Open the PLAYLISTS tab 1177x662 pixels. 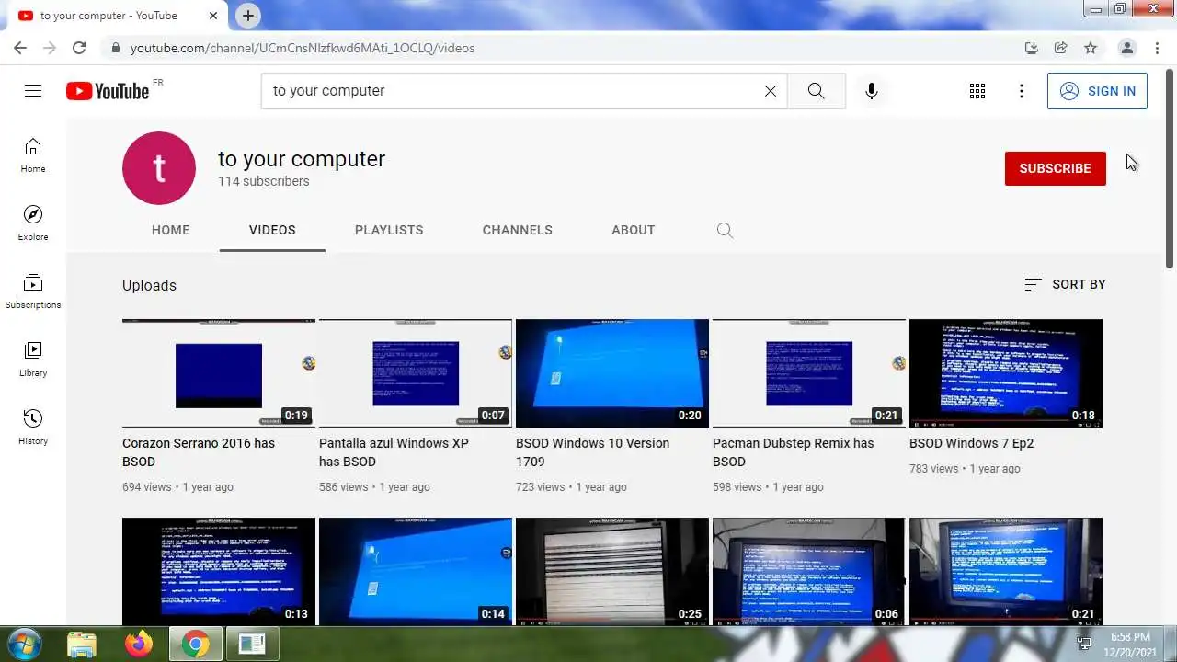[x=389, y=230]
